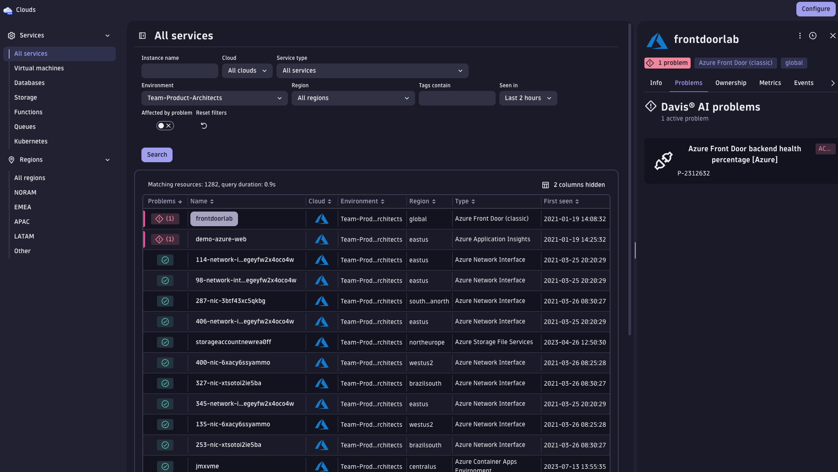
Task: Click the Reset filters undo icon
Action: 204,126
